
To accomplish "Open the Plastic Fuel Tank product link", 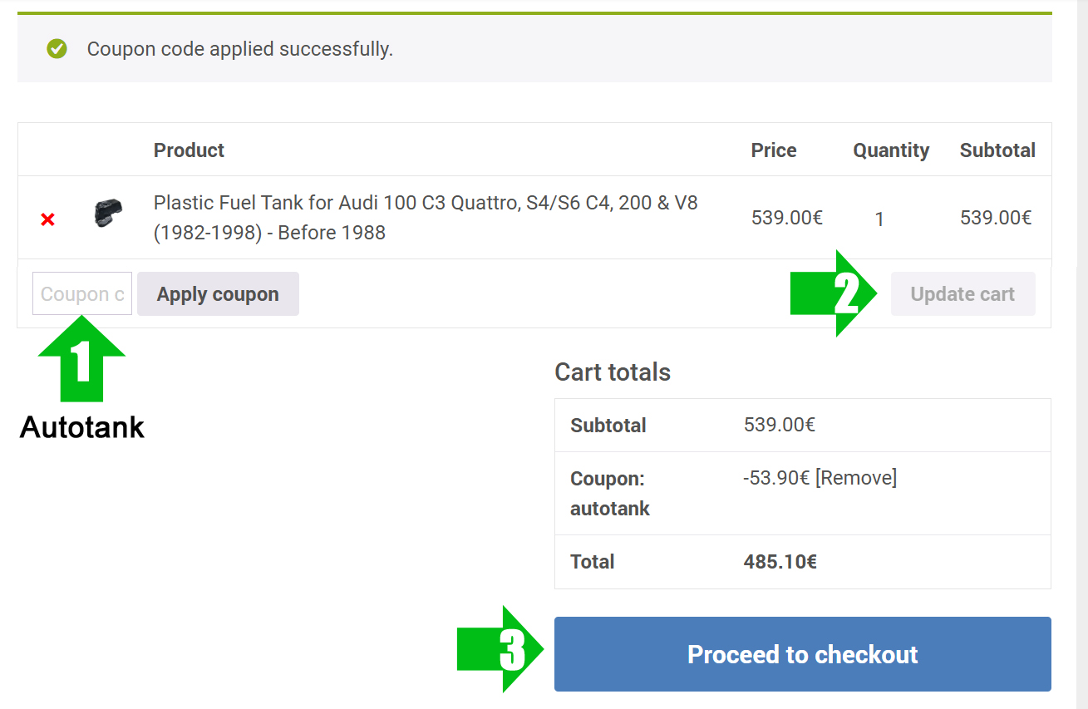I will [426, 218].
